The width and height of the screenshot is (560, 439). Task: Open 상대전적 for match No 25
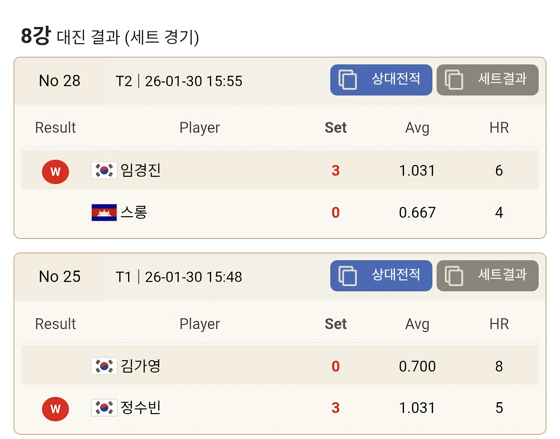coord(381,276)
